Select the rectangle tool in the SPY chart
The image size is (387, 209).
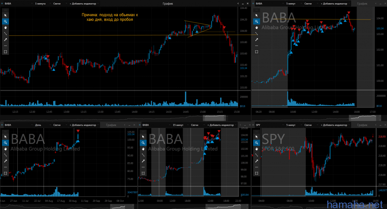click(x=257, y=173)
